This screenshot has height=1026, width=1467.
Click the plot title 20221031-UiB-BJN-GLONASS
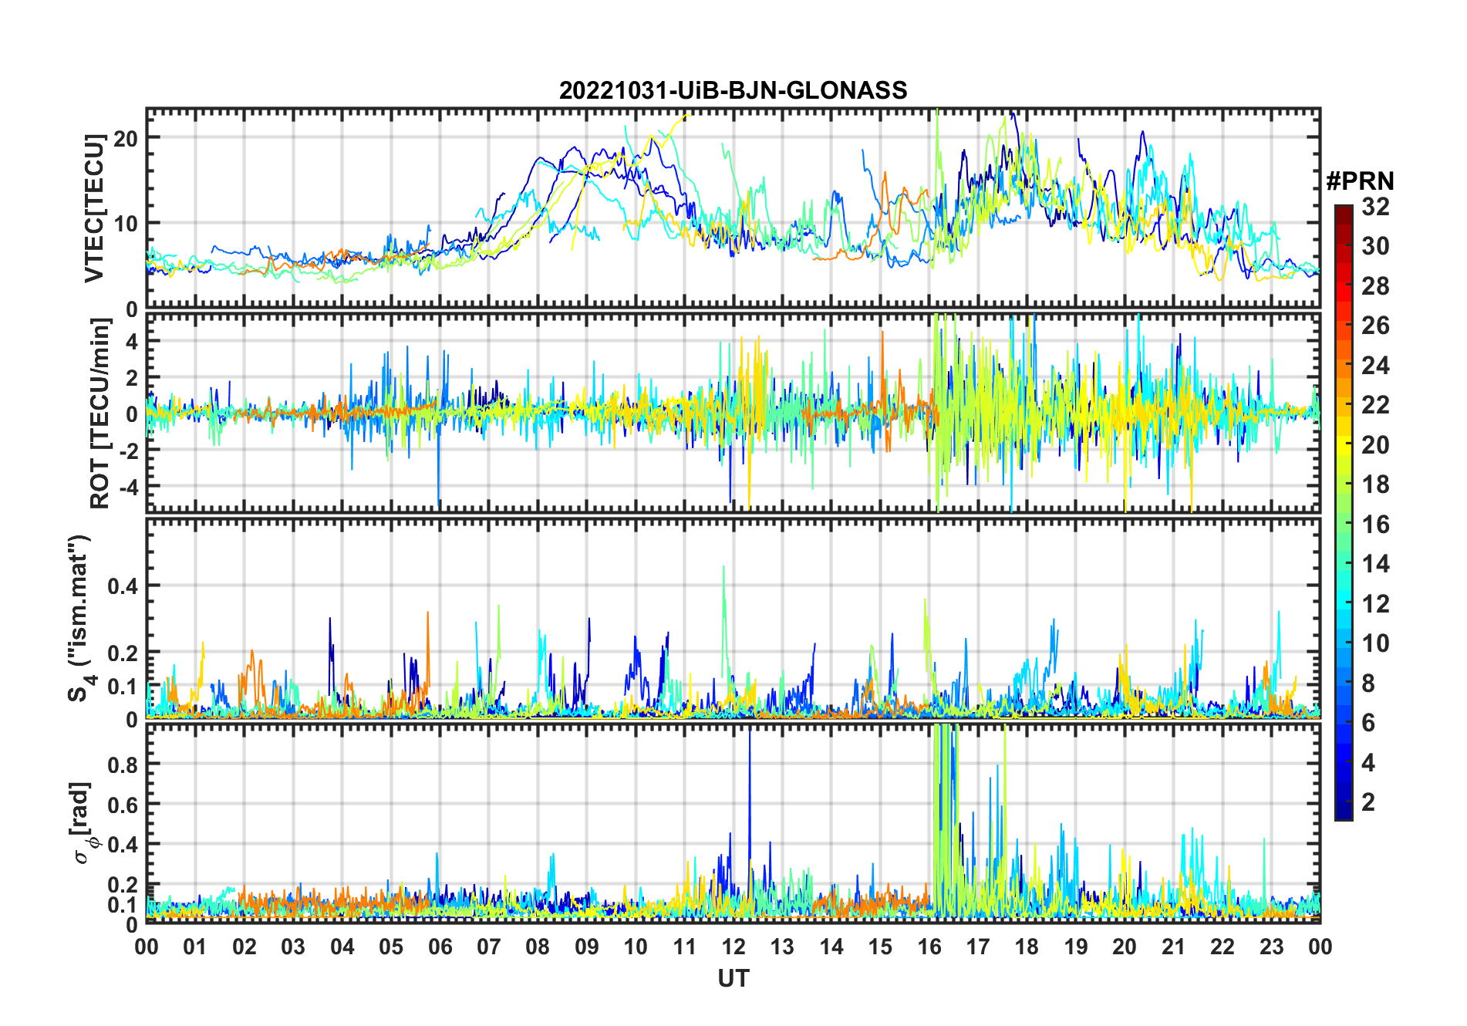[x=733, y=91]
